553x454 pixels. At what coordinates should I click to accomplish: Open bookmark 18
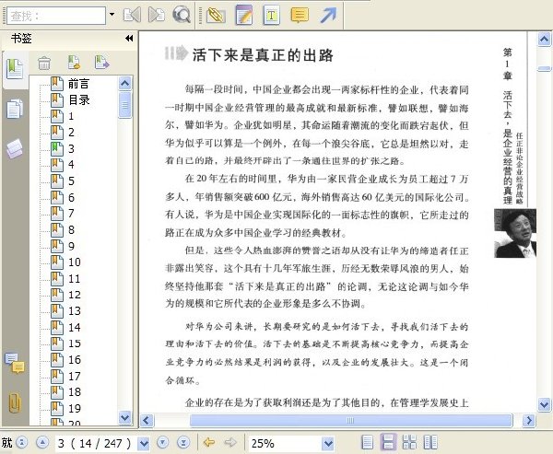tap(66, 392)
